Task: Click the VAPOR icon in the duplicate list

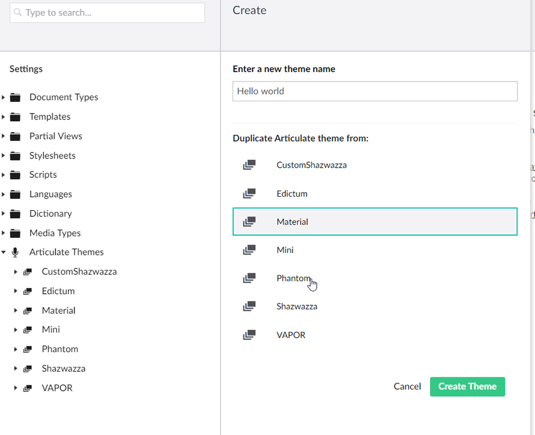Action: (249, 335)
